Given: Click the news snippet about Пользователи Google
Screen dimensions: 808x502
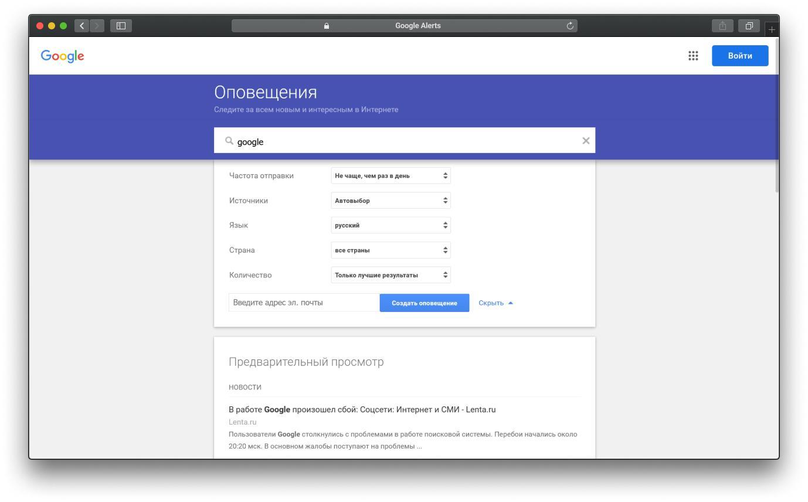Looking at the screenshot, I should tap(403, 440).
